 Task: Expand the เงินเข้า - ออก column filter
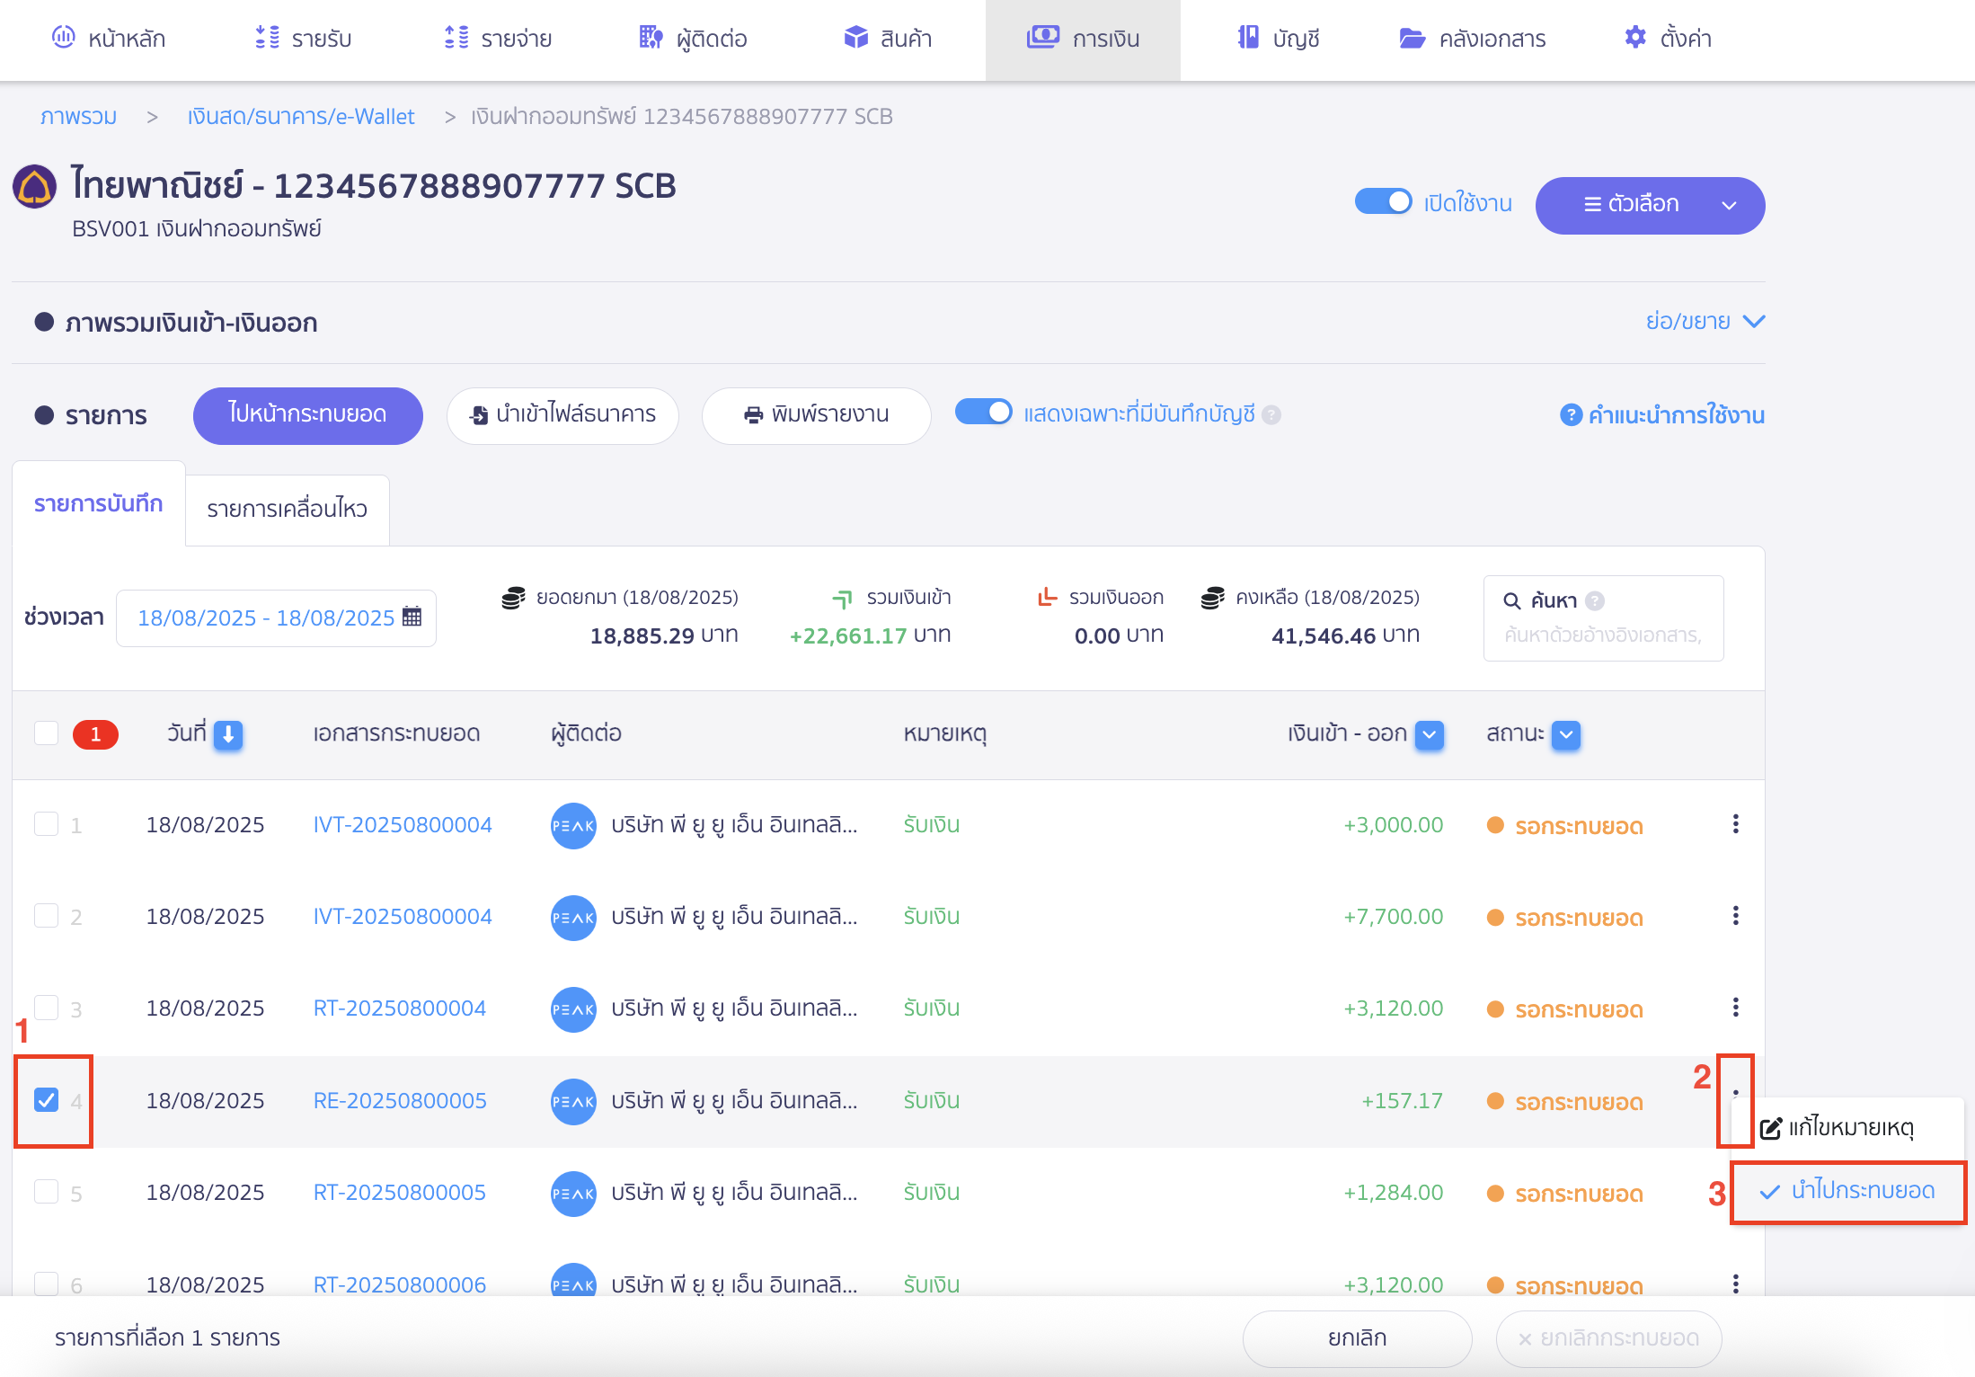click(1429, 734)
